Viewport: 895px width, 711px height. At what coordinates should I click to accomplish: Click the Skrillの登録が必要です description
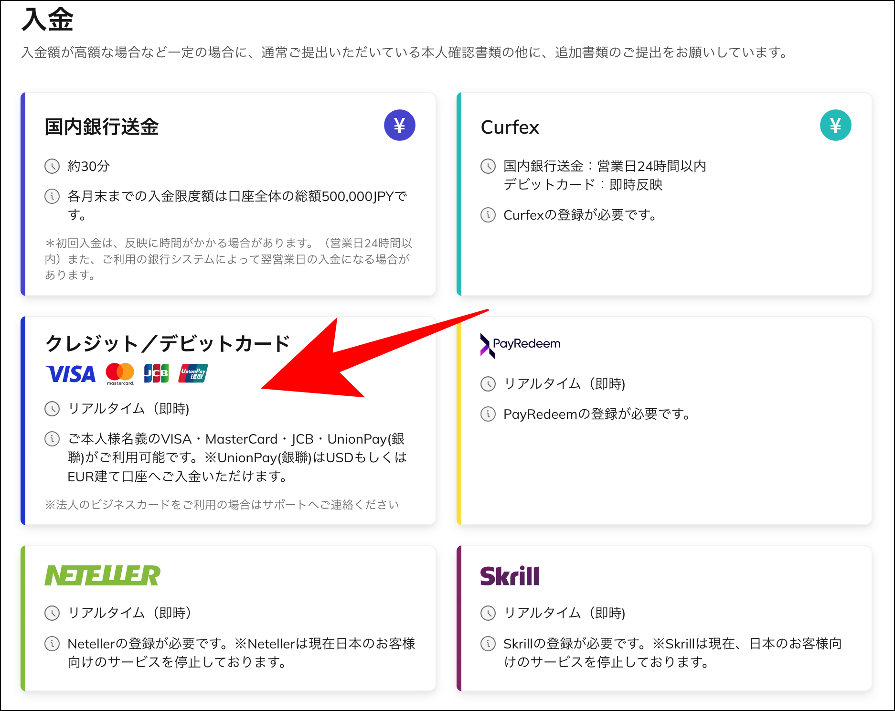673,653
